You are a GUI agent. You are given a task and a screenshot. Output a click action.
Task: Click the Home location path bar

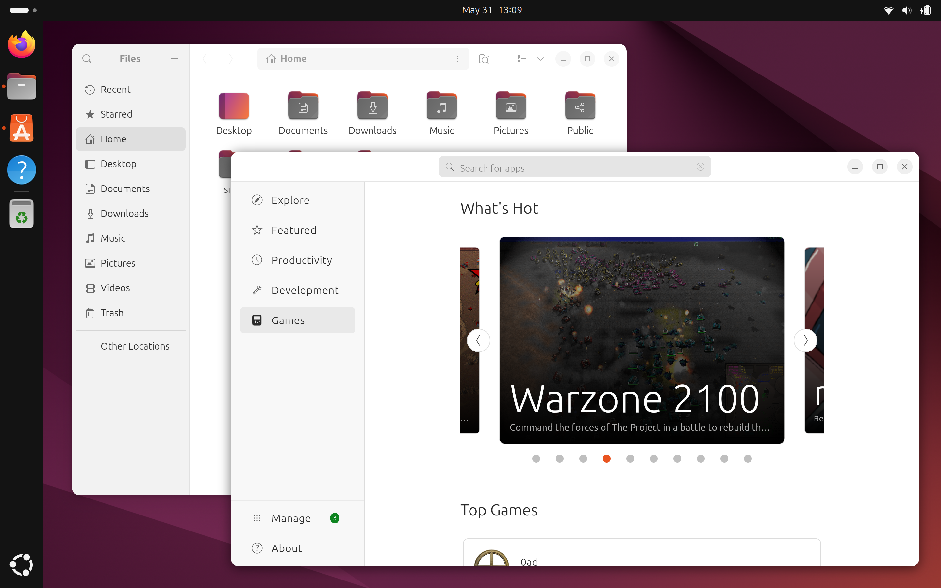(x=363, y=59)
